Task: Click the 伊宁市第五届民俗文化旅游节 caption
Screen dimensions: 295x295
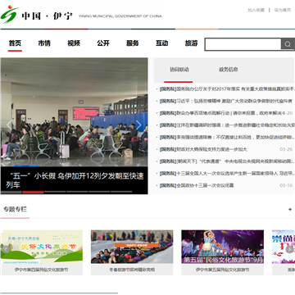Action: tap(223, 270)
